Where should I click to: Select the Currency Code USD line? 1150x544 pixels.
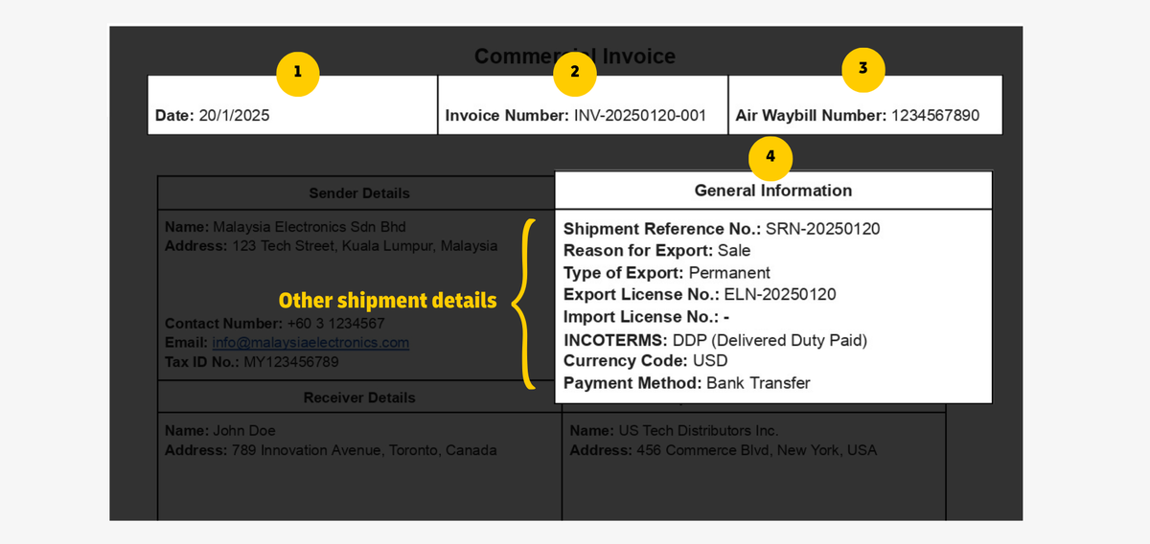pyautogui.click(x=646, y=361)
